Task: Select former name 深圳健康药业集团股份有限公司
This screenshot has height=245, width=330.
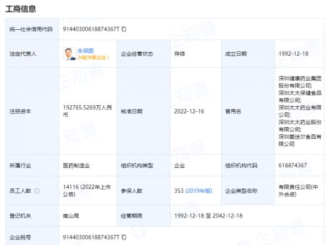Action: 300,82
